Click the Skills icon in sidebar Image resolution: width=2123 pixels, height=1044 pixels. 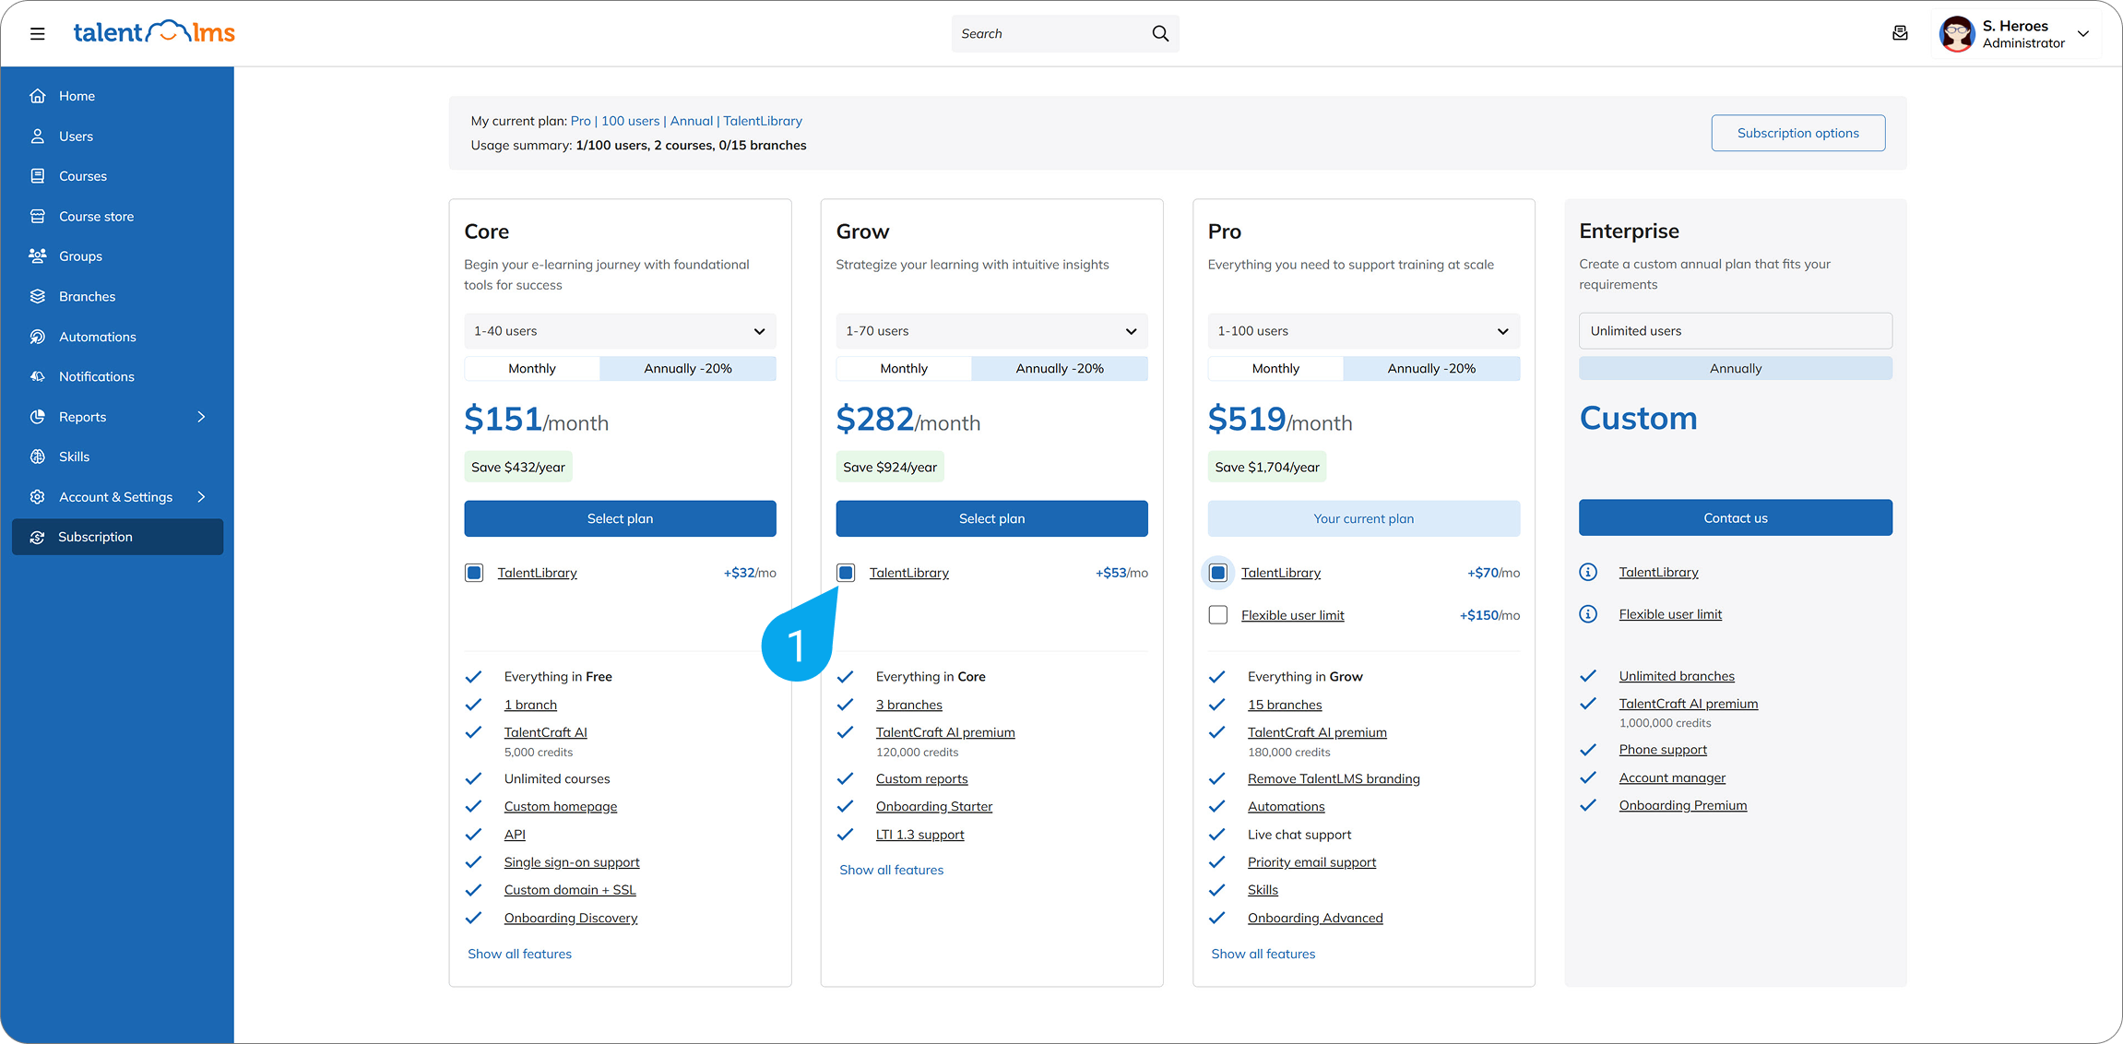pos(38,457)
